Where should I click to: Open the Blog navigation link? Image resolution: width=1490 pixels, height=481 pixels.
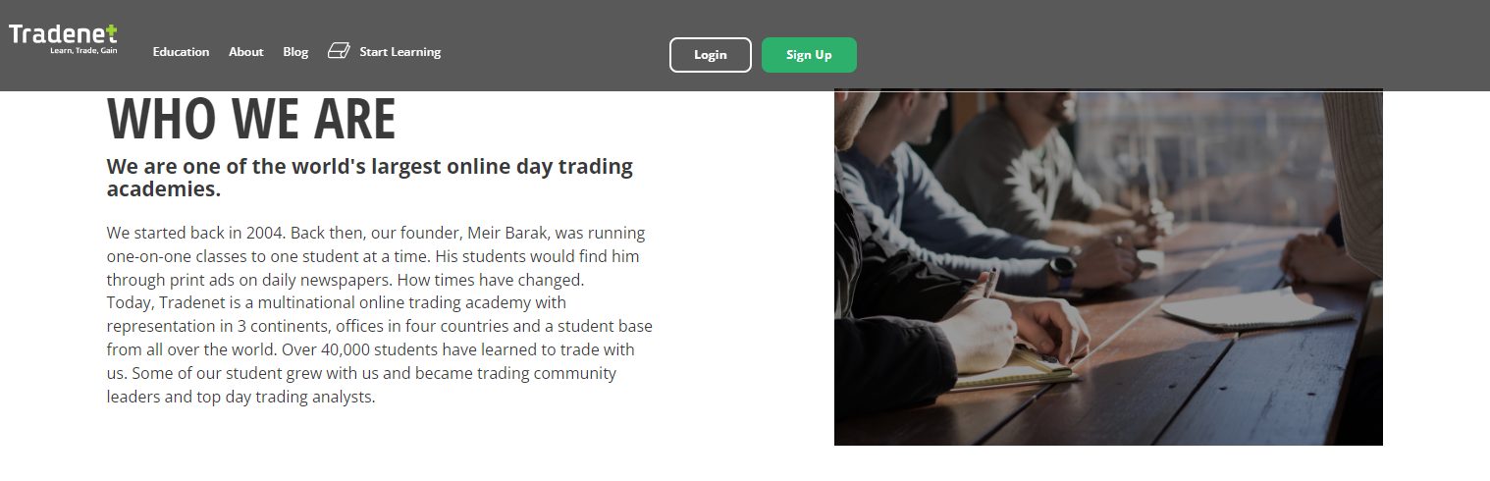click(x=295, y=52)
